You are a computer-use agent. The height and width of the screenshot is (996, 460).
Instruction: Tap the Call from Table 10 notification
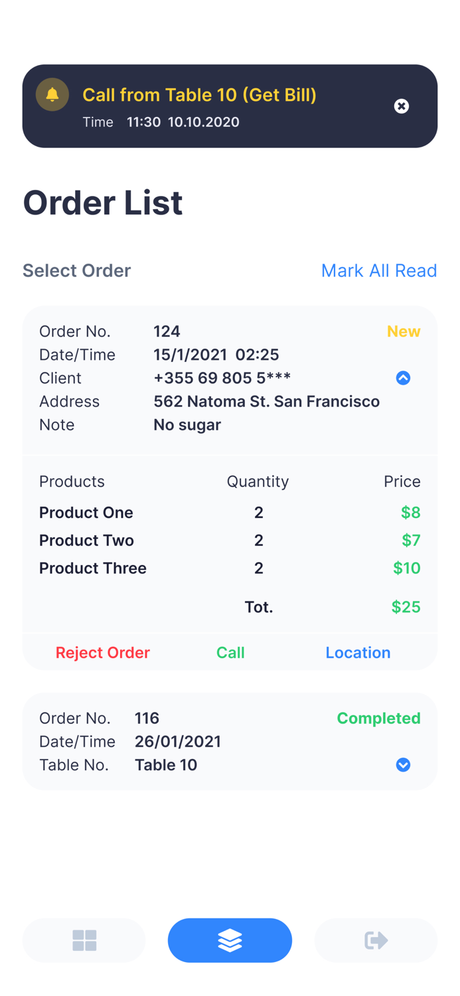(x=199, y=94)
